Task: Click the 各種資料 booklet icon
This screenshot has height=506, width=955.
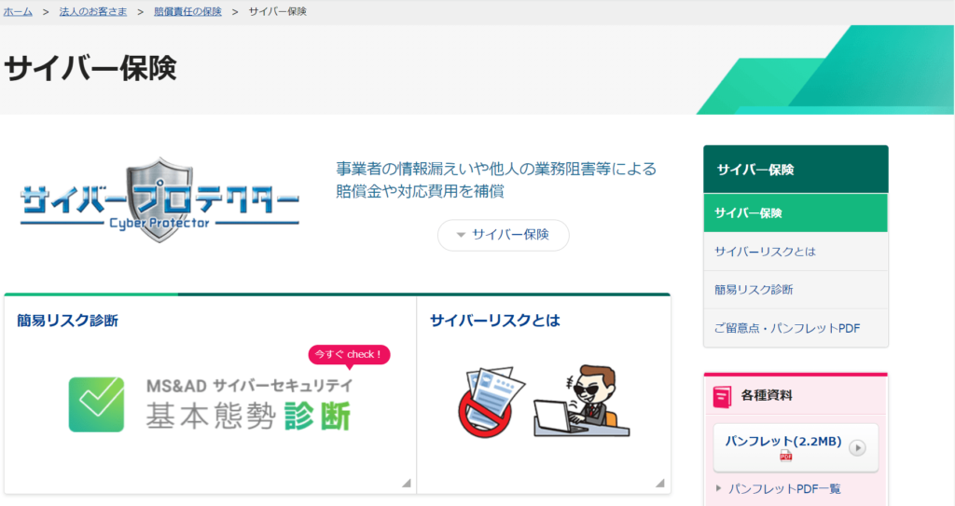Action: [x=723, y=396]
